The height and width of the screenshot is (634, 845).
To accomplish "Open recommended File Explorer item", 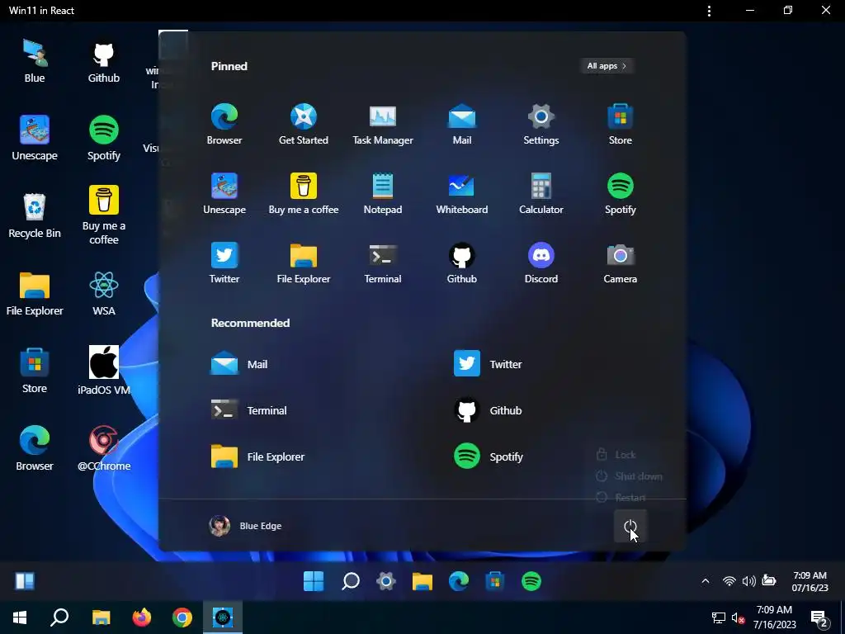I will [257, 457].
